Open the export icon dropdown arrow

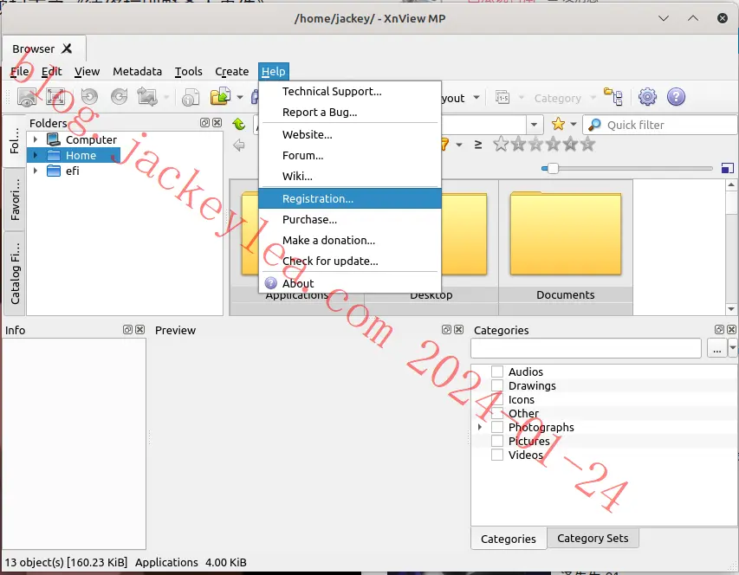click(x=240, y=98)
